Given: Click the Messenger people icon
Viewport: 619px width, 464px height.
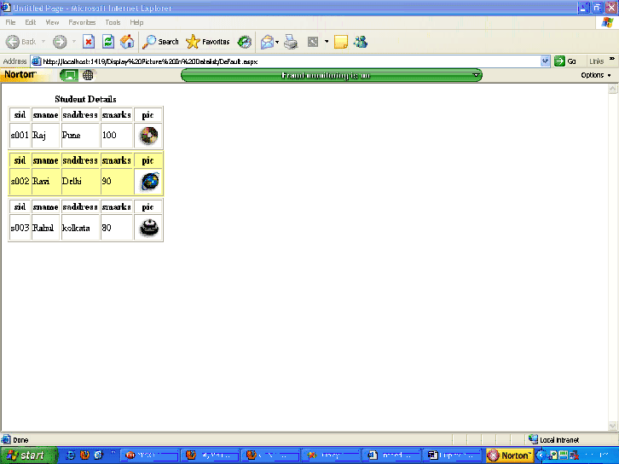Looking at the screenshot, I should (x=361, y=42).
